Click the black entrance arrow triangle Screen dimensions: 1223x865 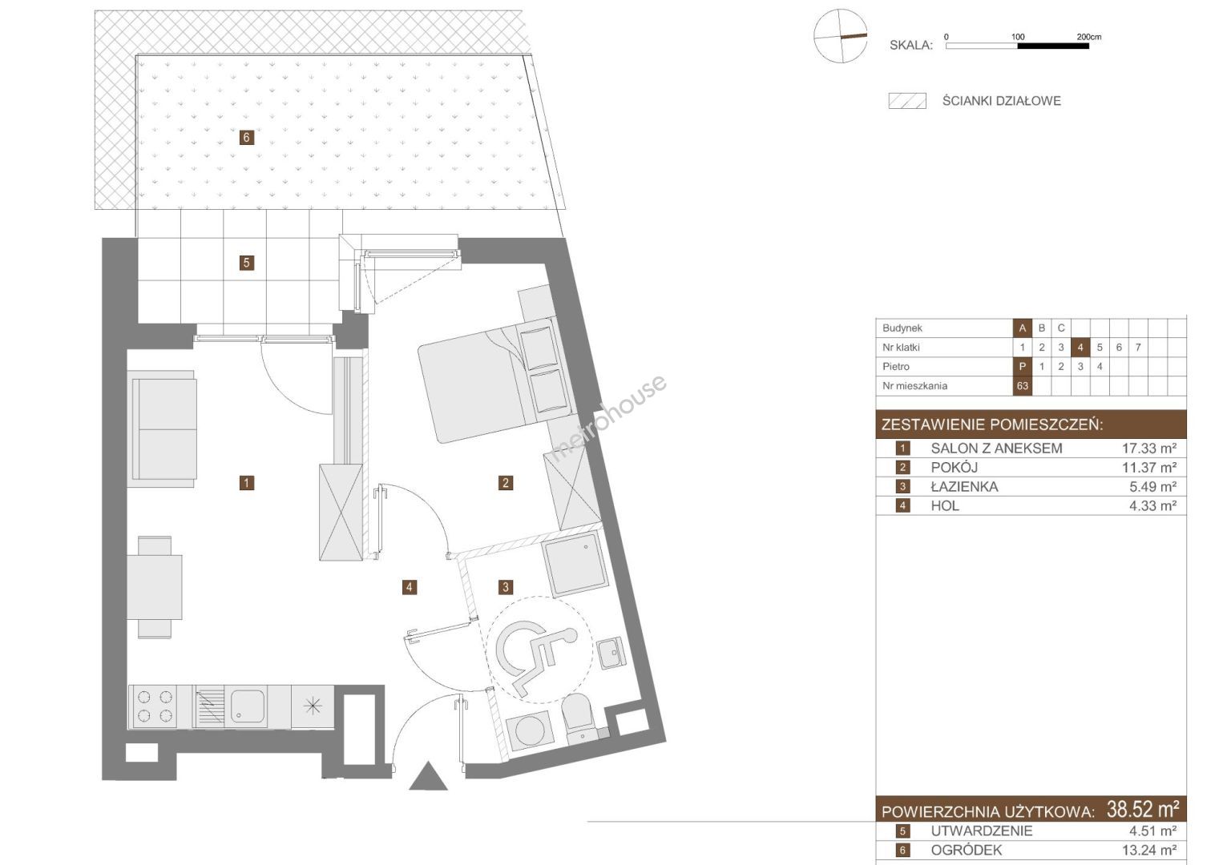point(428,777)
